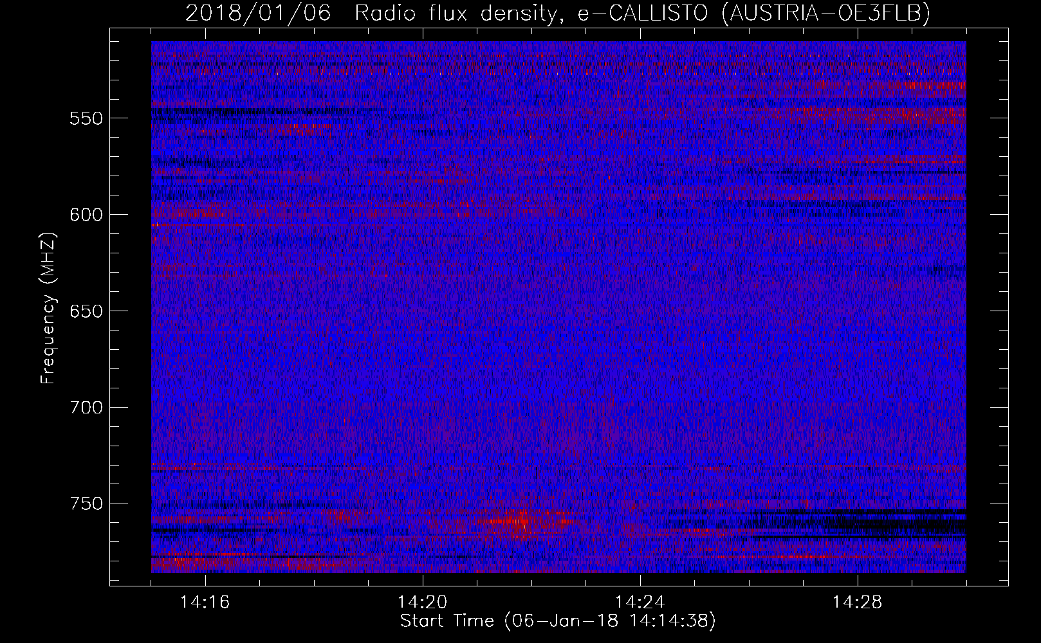Select the 600 frequency tick label
The image size is (1041, 643).
pyautogui.click(x=86, y=215)
